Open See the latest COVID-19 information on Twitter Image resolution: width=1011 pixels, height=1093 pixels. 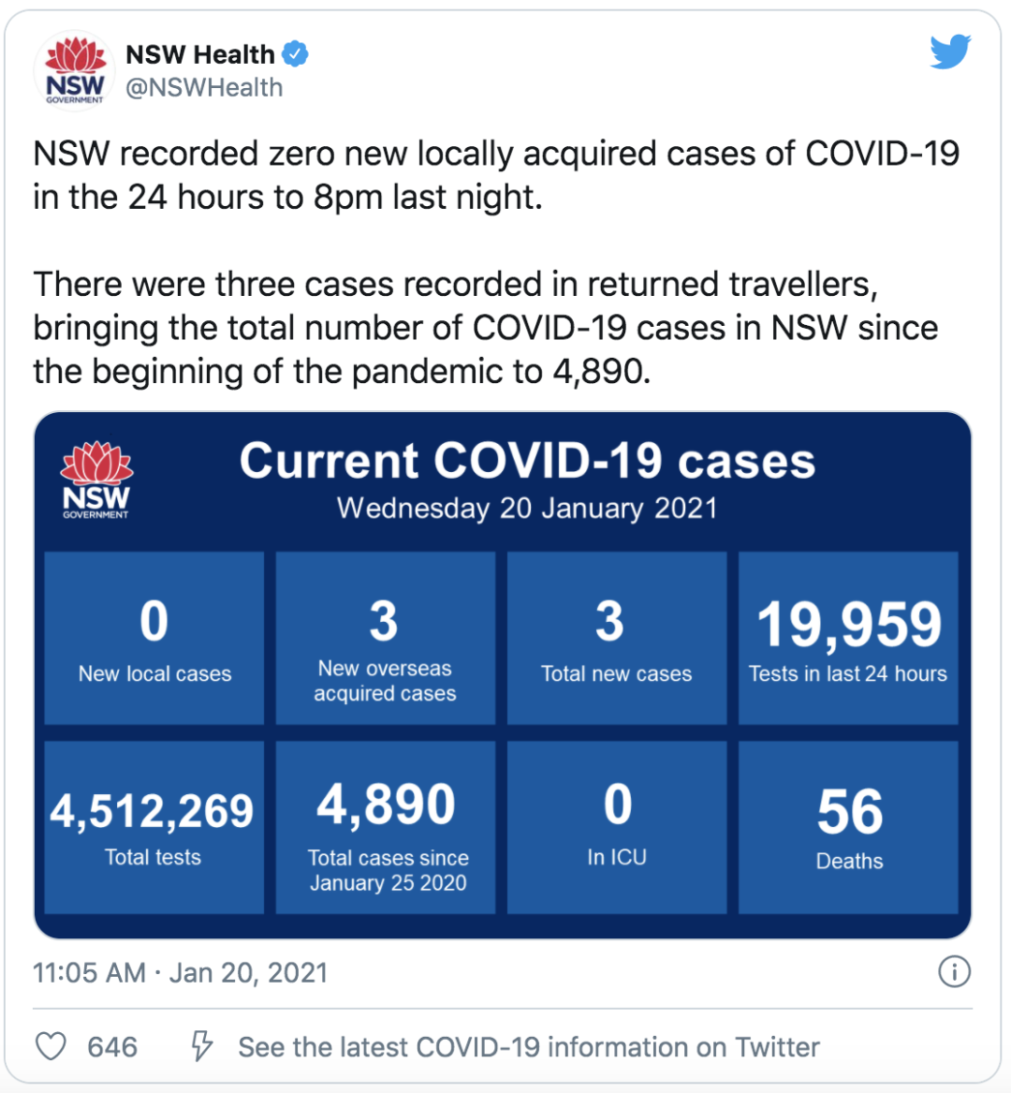point(529,1047)
